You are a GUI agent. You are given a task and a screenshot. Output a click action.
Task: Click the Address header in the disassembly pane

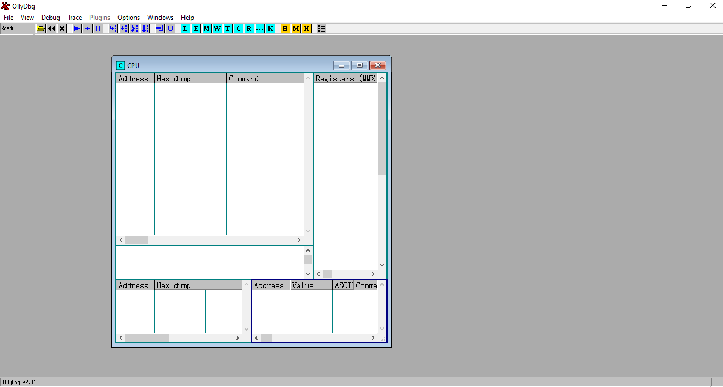tap(135, 79)
